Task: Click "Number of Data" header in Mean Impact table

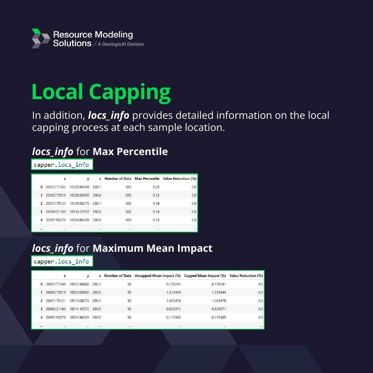Action: click(118, 276)
